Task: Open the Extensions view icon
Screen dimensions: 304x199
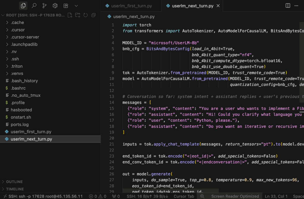Action: (x=65, y=6)
